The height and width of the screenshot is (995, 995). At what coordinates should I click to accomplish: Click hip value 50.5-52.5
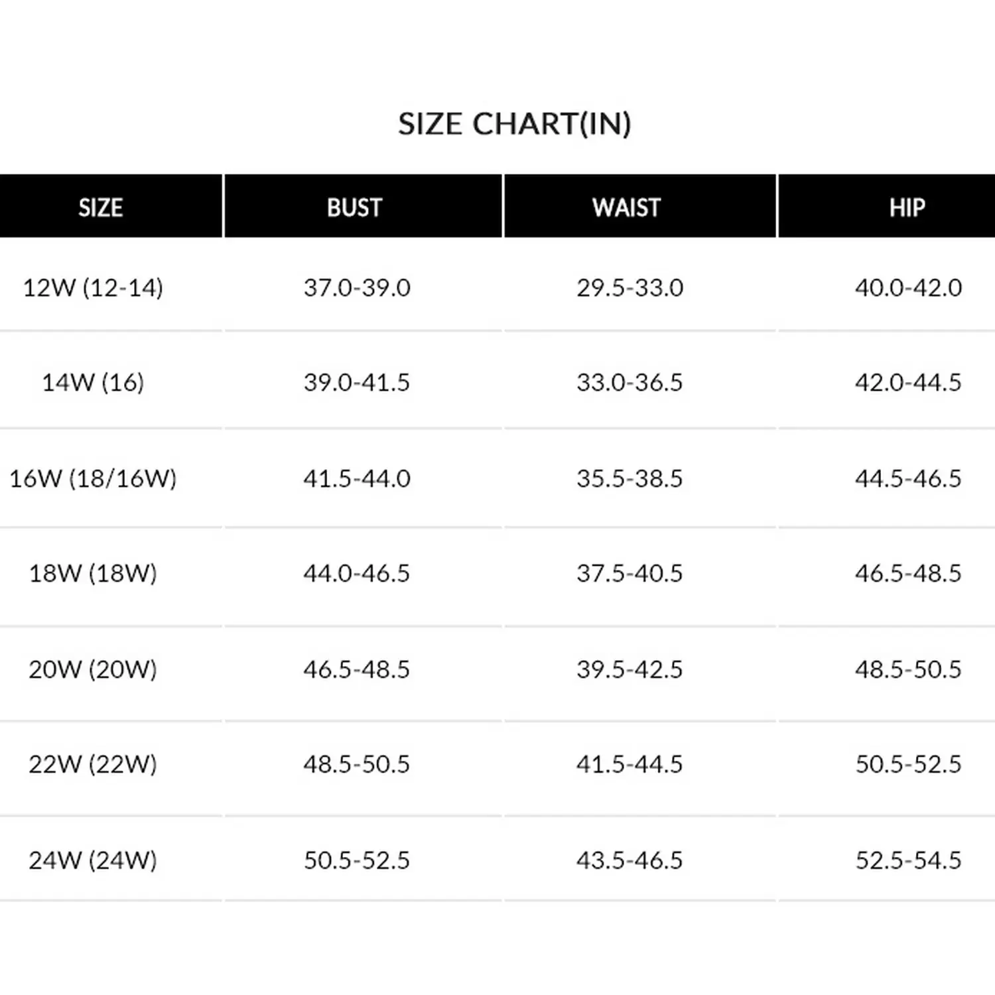[x=908, y=764]
